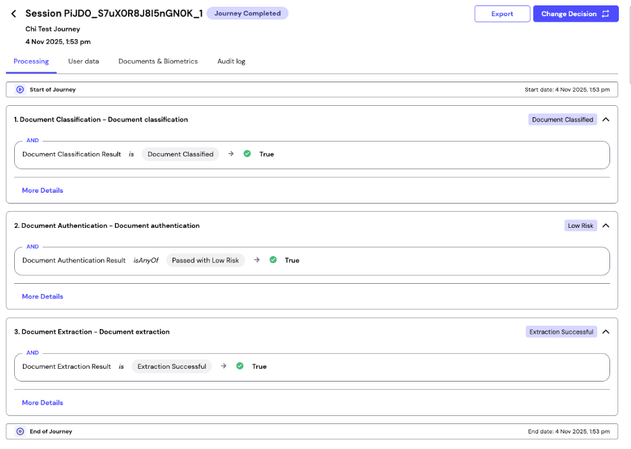Viewport: 631px width, 449px height.
Task: Click the Document Authentication Result label
Action: coord(74,260)
